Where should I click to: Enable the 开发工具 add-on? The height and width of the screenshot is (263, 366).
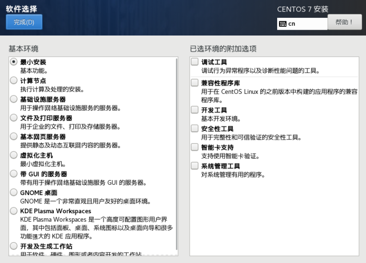click(x=194, y=108)
